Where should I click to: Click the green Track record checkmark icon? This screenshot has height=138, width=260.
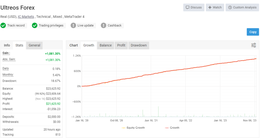pyautogui.click(x=3, y=25)
